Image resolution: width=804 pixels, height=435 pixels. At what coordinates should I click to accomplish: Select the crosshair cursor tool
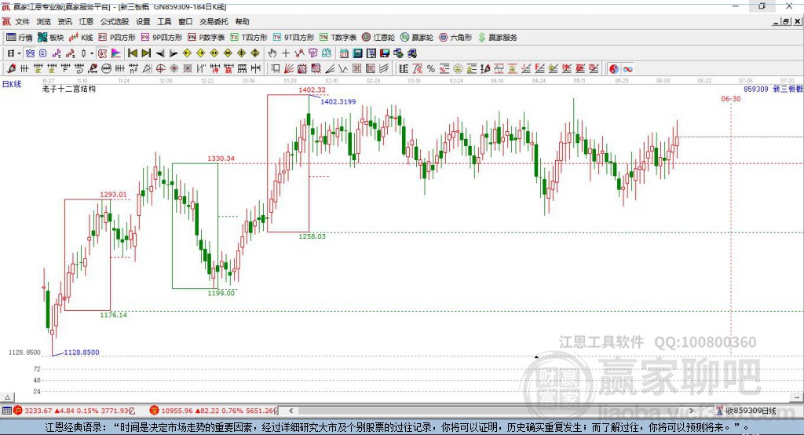[x=286, y=53]
